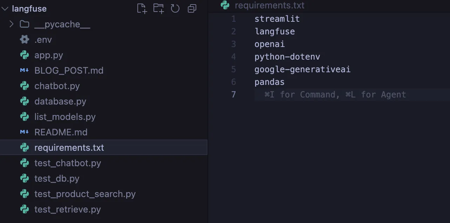Select list_models.py file

(65, 117)
